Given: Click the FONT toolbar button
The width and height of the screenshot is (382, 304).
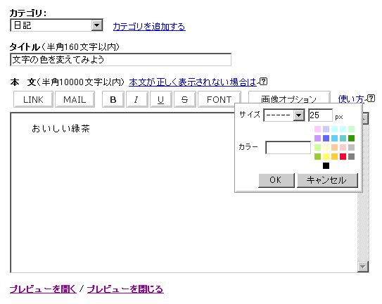Looking at the screenshot, I should (219, 99).
